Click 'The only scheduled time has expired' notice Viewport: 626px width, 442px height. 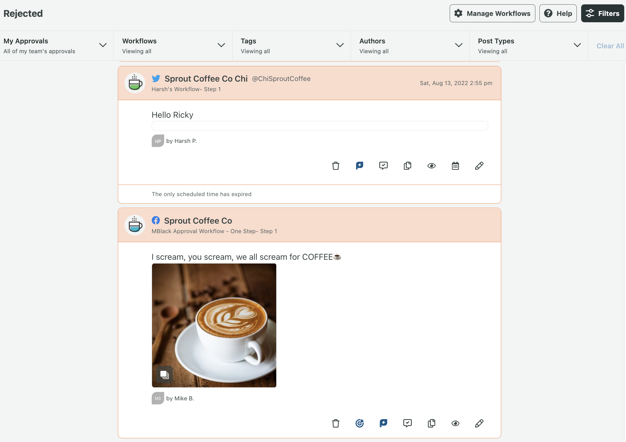pos(202,194)
